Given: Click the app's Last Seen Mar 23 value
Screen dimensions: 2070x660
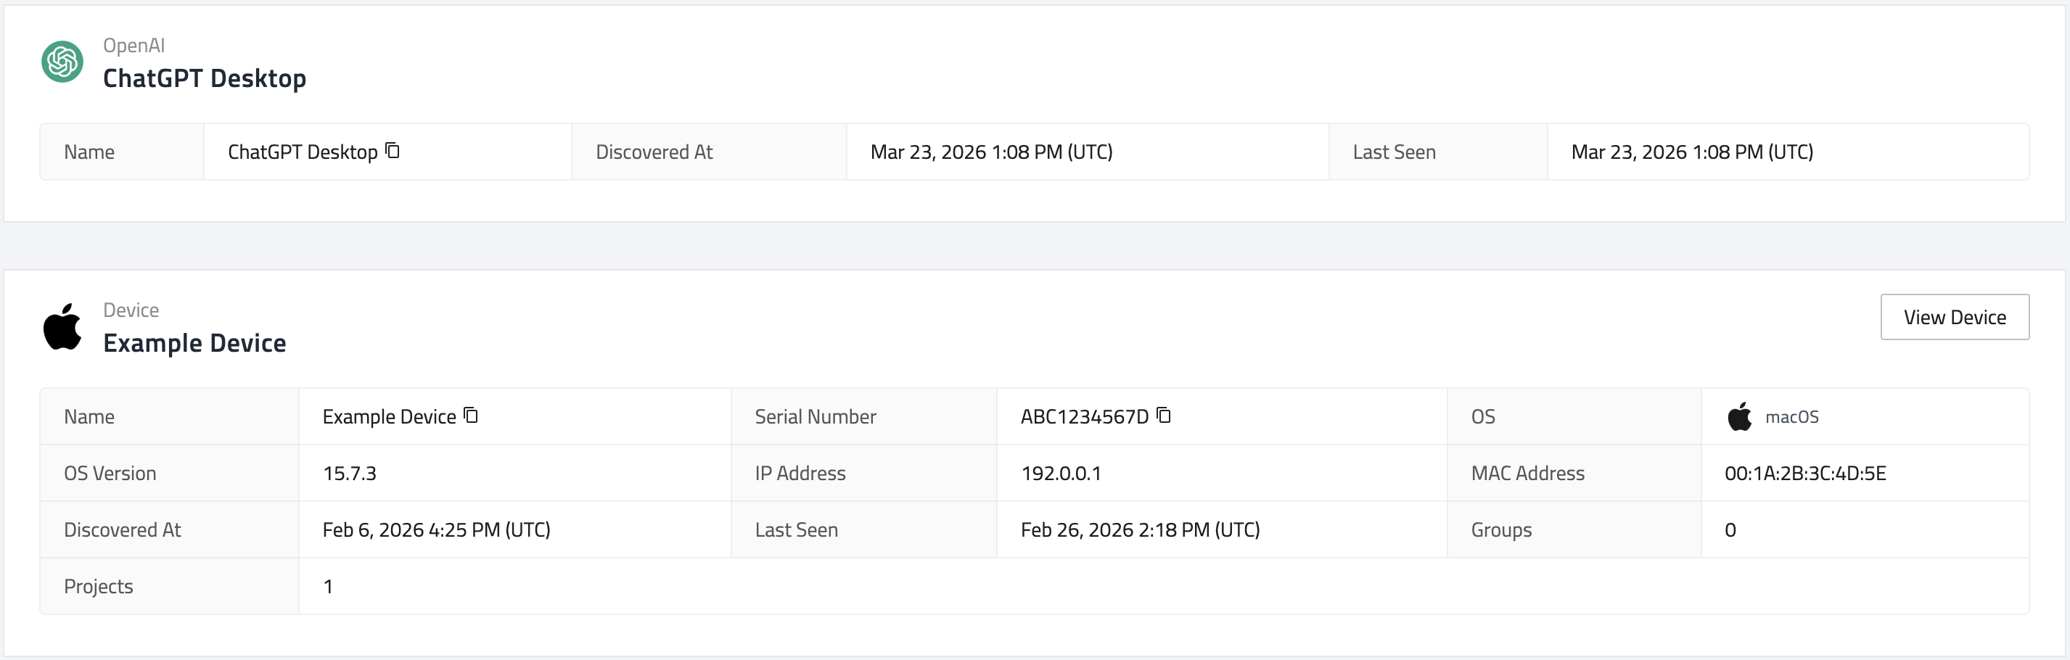Looking at the screenshot, I should (x=1691, y=152).
